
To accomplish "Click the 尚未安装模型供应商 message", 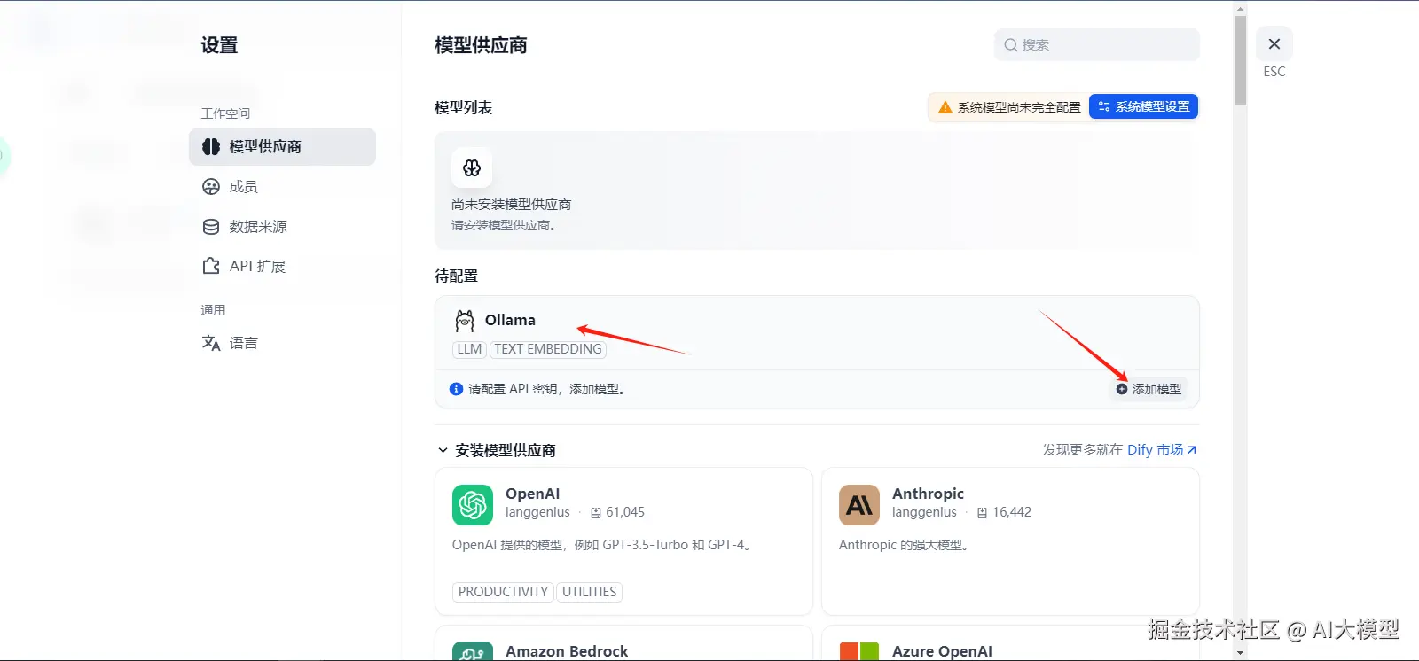I will click(x=511, y=204).
